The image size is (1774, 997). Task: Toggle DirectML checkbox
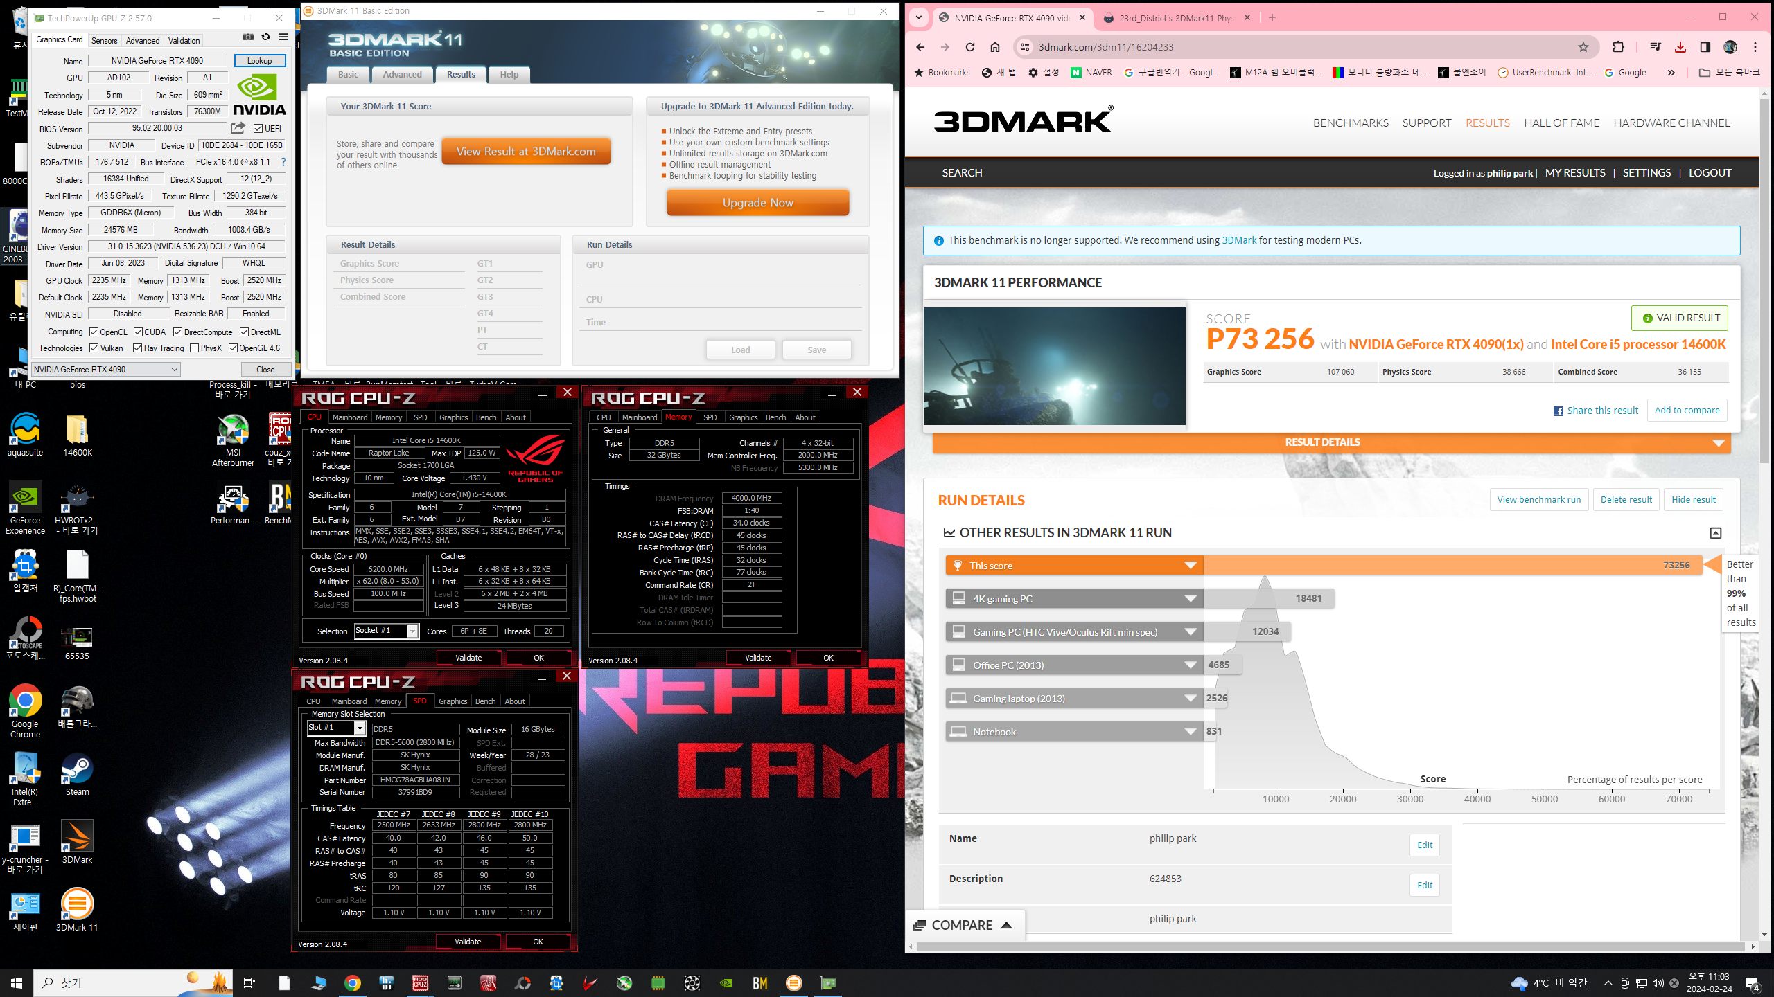click(x=245, y=332)
